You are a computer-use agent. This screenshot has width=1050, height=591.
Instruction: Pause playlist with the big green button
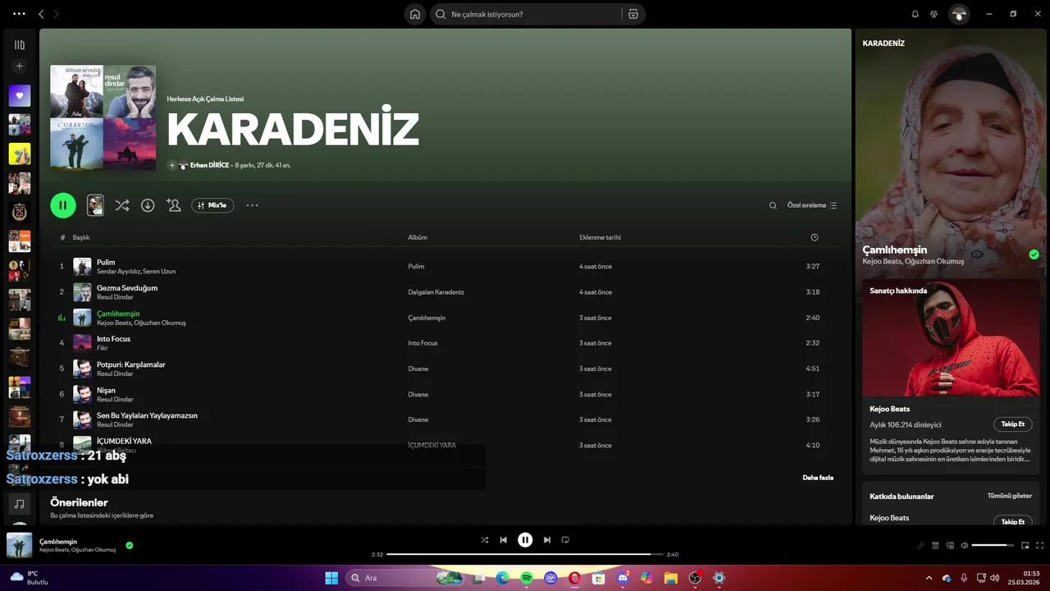63,205
